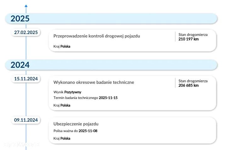232x150 pixels.
Task: Click the 09.11.2024 date marker
Action: pos(26,120)
